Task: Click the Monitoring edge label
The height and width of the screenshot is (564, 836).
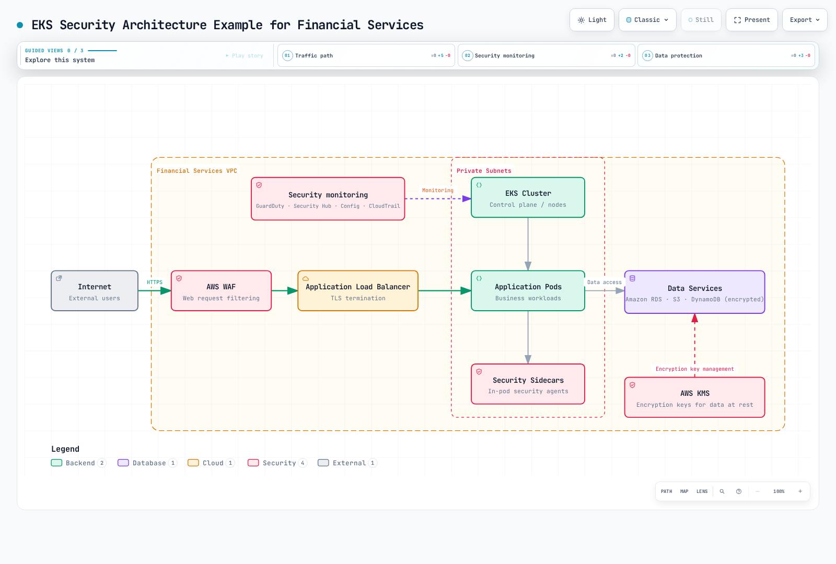Action: point(438,191)
